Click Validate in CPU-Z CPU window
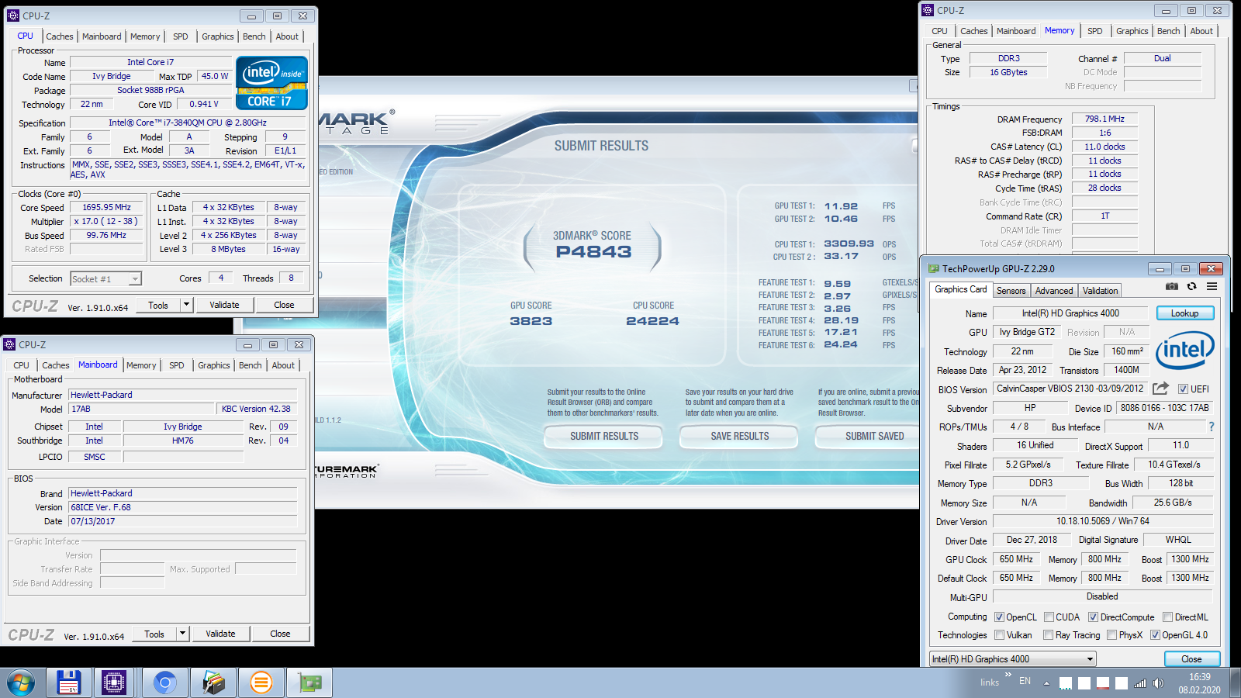Image resolution: width=1241 pixels, height=698 pixels. pos(224,305)
